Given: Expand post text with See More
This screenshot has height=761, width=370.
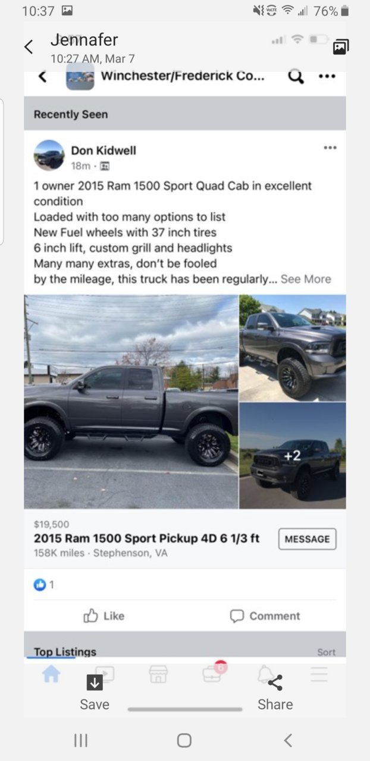Looking at the screenshot, I should [306, 278].
